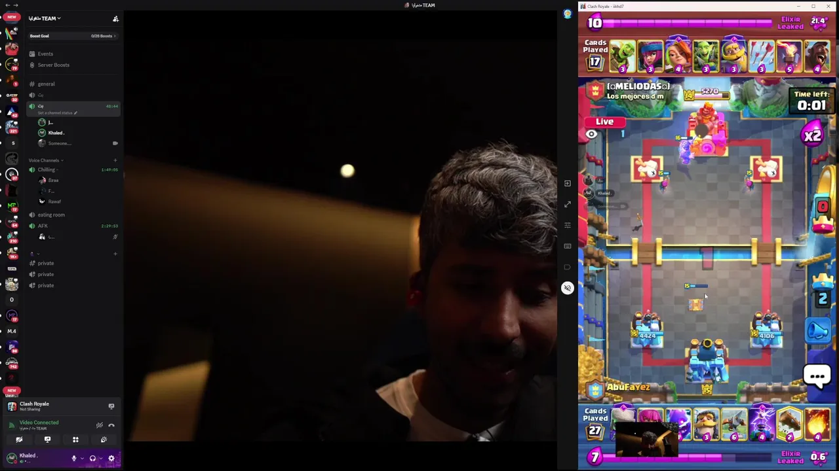The height and width of the screenshot is (471, 839).
Task: Toggle the eye icon below Live
Action: click(x=591, y=134)
